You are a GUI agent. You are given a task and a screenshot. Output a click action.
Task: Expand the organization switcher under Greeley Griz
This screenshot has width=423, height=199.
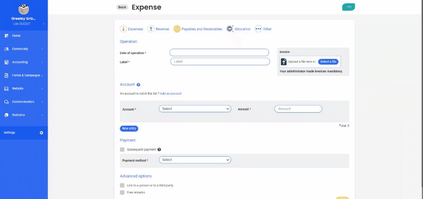[44, 24]
